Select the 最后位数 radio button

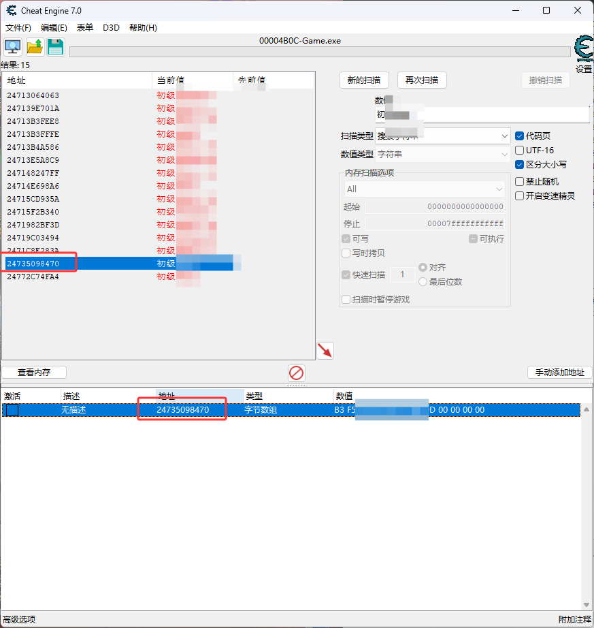(x=423, y=282)
